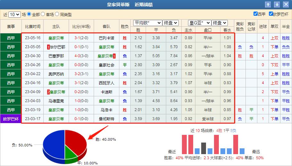Click the 近 10 场战绩 summary text
The image size is (292, 166).
pos(213,130)
